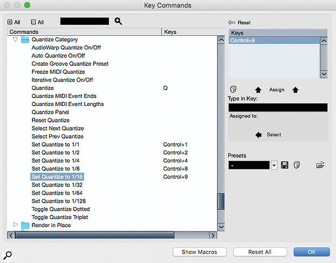Focus the Type in Key field
336x263 pixels.
(x=278, y=108)
